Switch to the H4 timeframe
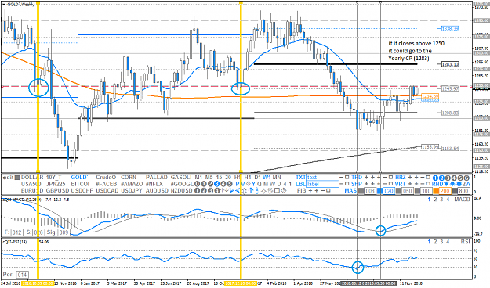The image size is (490, 288). (248, 177)
